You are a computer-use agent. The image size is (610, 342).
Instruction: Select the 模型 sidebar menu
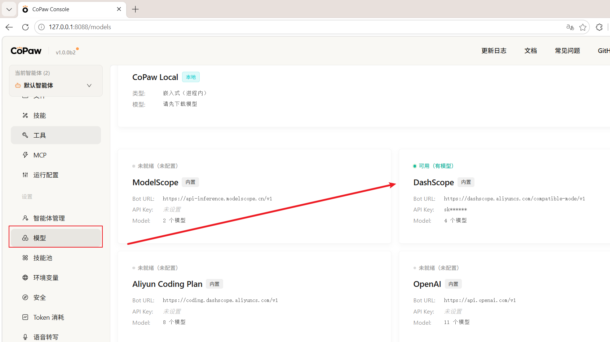click(56, 238)
